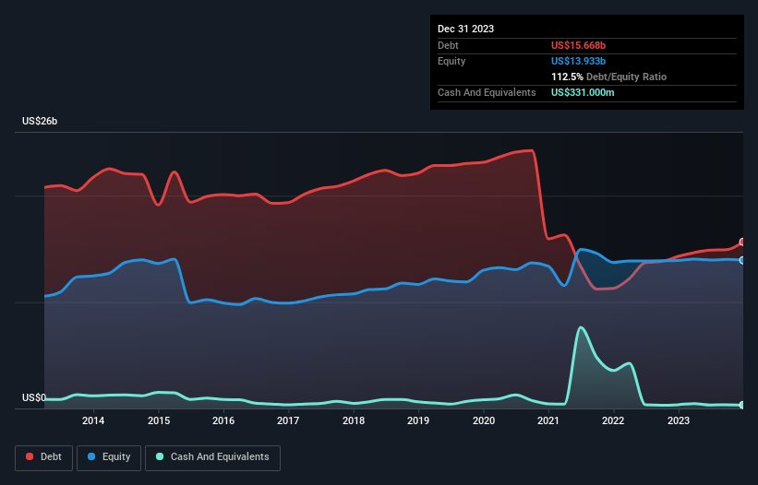Click the US$15.668b debt value
This screenshot has width=758, height=485.
point(578,45)
